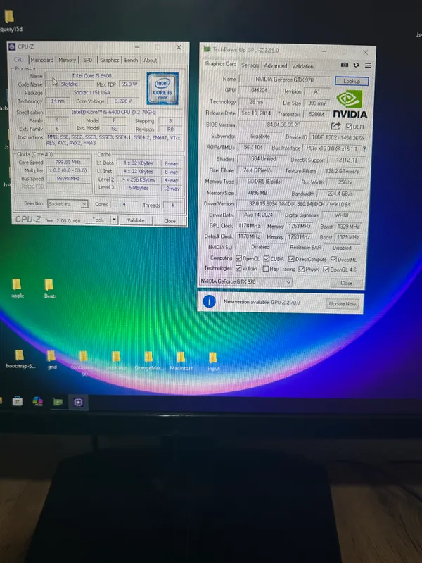Select the Macintosh desktop folder

click(x=181, y=361)
